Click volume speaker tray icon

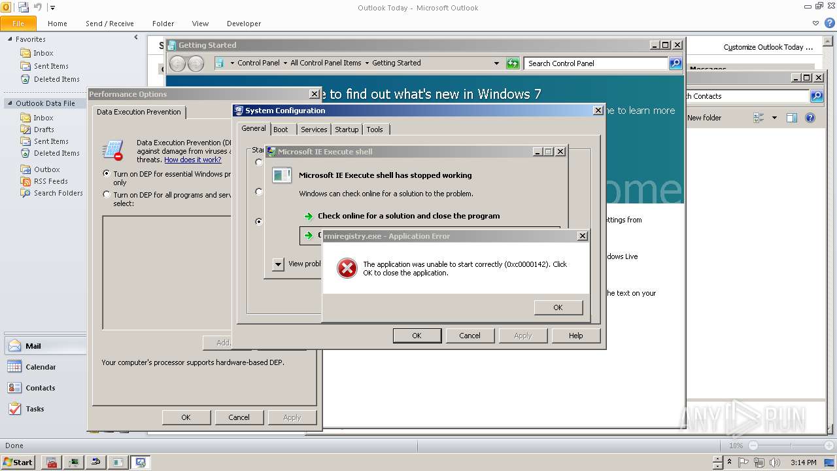pyautogui.click(x=775, y=462)
